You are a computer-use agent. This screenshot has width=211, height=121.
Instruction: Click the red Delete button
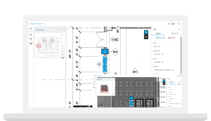tap(171, 38)
